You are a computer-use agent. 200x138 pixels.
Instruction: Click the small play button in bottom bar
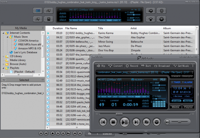(58, 133)
